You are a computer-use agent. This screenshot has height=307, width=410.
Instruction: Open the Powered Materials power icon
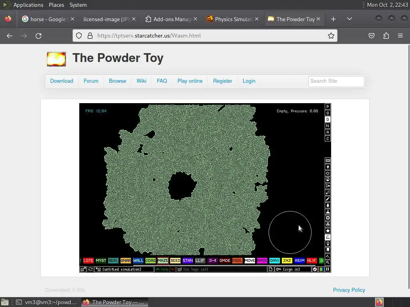[328, 173]
